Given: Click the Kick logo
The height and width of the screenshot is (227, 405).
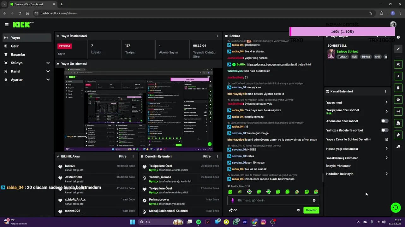Looking at the screenshot, I should pos(23,25).
